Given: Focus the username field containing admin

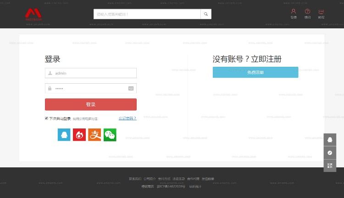Looking at the screenshot, I should click(91, 73).
